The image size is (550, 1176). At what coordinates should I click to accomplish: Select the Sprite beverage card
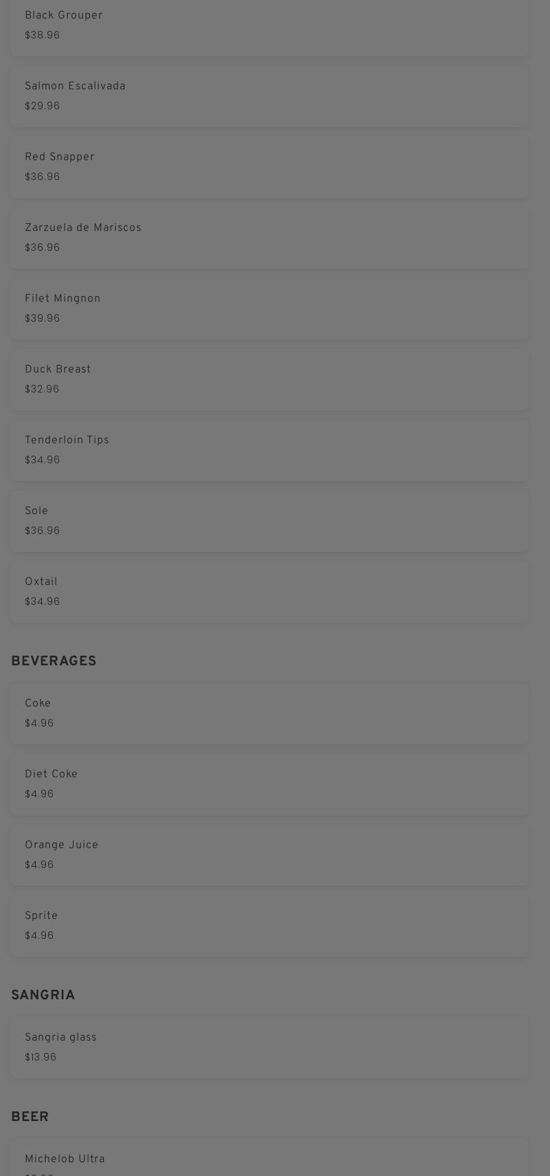[269, 926]
